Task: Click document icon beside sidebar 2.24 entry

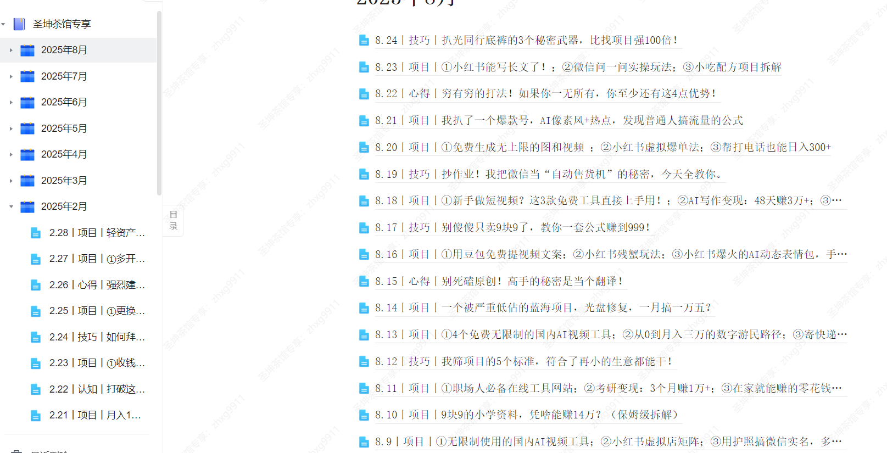Action: [36, 337]
